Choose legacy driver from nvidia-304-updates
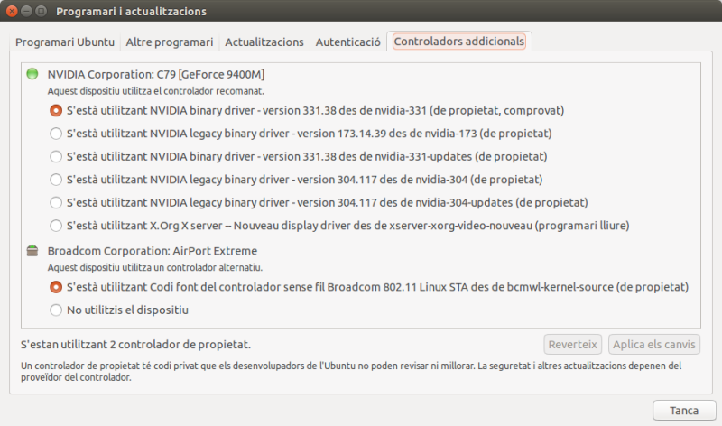Viewport: 722px width, 426px height. point(56,202)
